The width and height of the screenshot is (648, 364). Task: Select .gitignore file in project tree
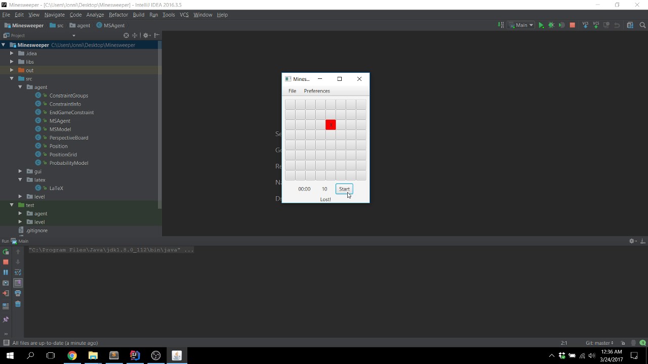point(36,231)
